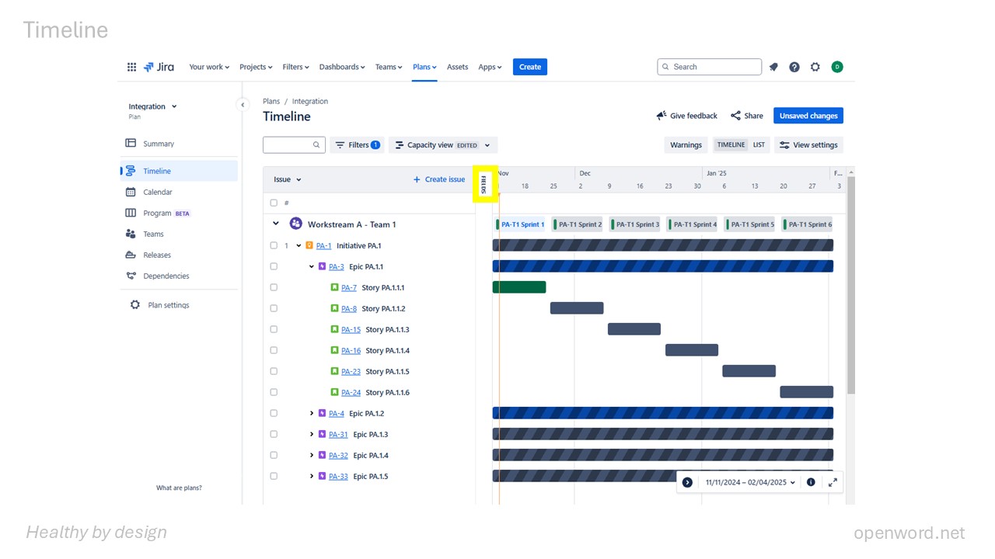Enter fullscreen with the expand icon
The height and width of the screenshot is (559, 995).
pyautogui.click(x=833, y=482)
